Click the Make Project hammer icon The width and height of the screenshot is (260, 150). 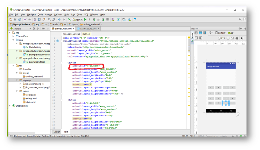pos(69,19)
